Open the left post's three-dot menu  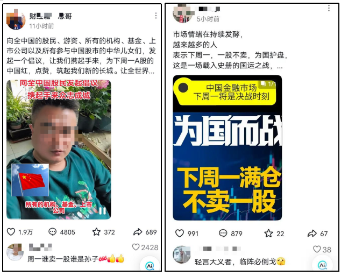point(156,16)
